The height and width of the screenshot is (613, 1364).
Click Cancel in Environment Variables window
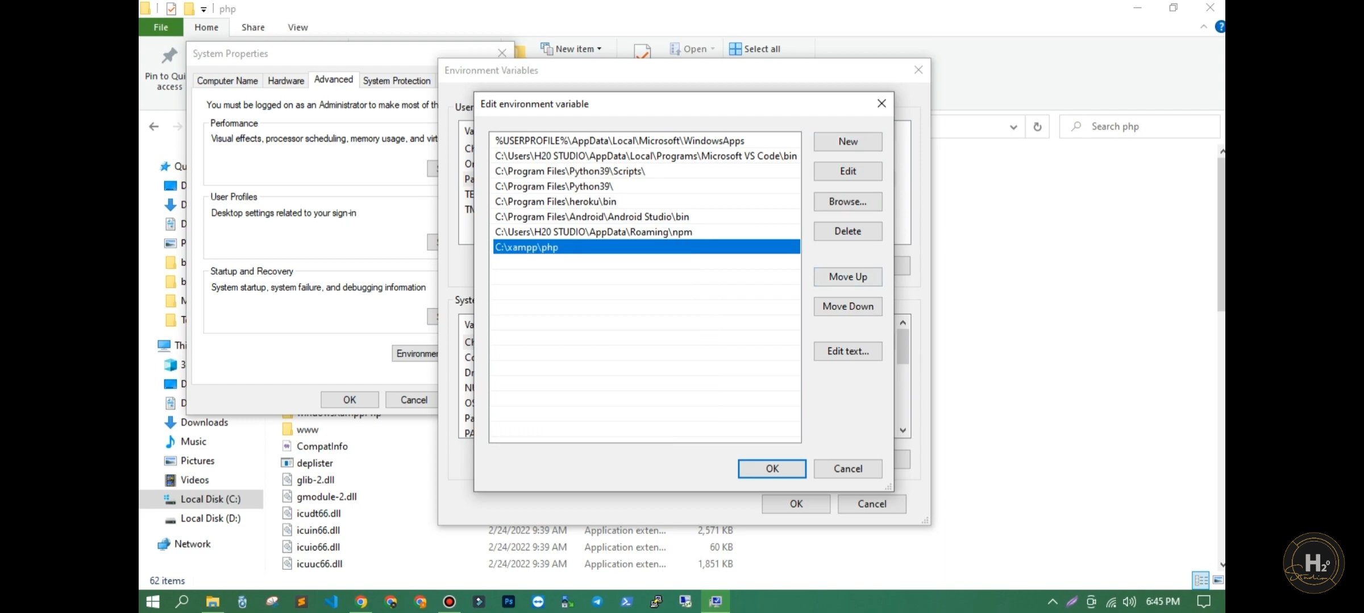pos(872,504)
